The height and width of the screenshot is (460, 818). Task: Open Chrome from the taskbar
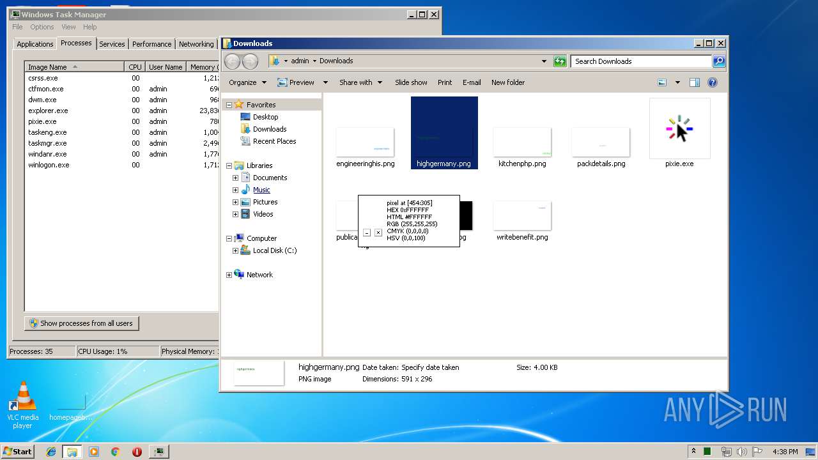[x=116, y=452]
